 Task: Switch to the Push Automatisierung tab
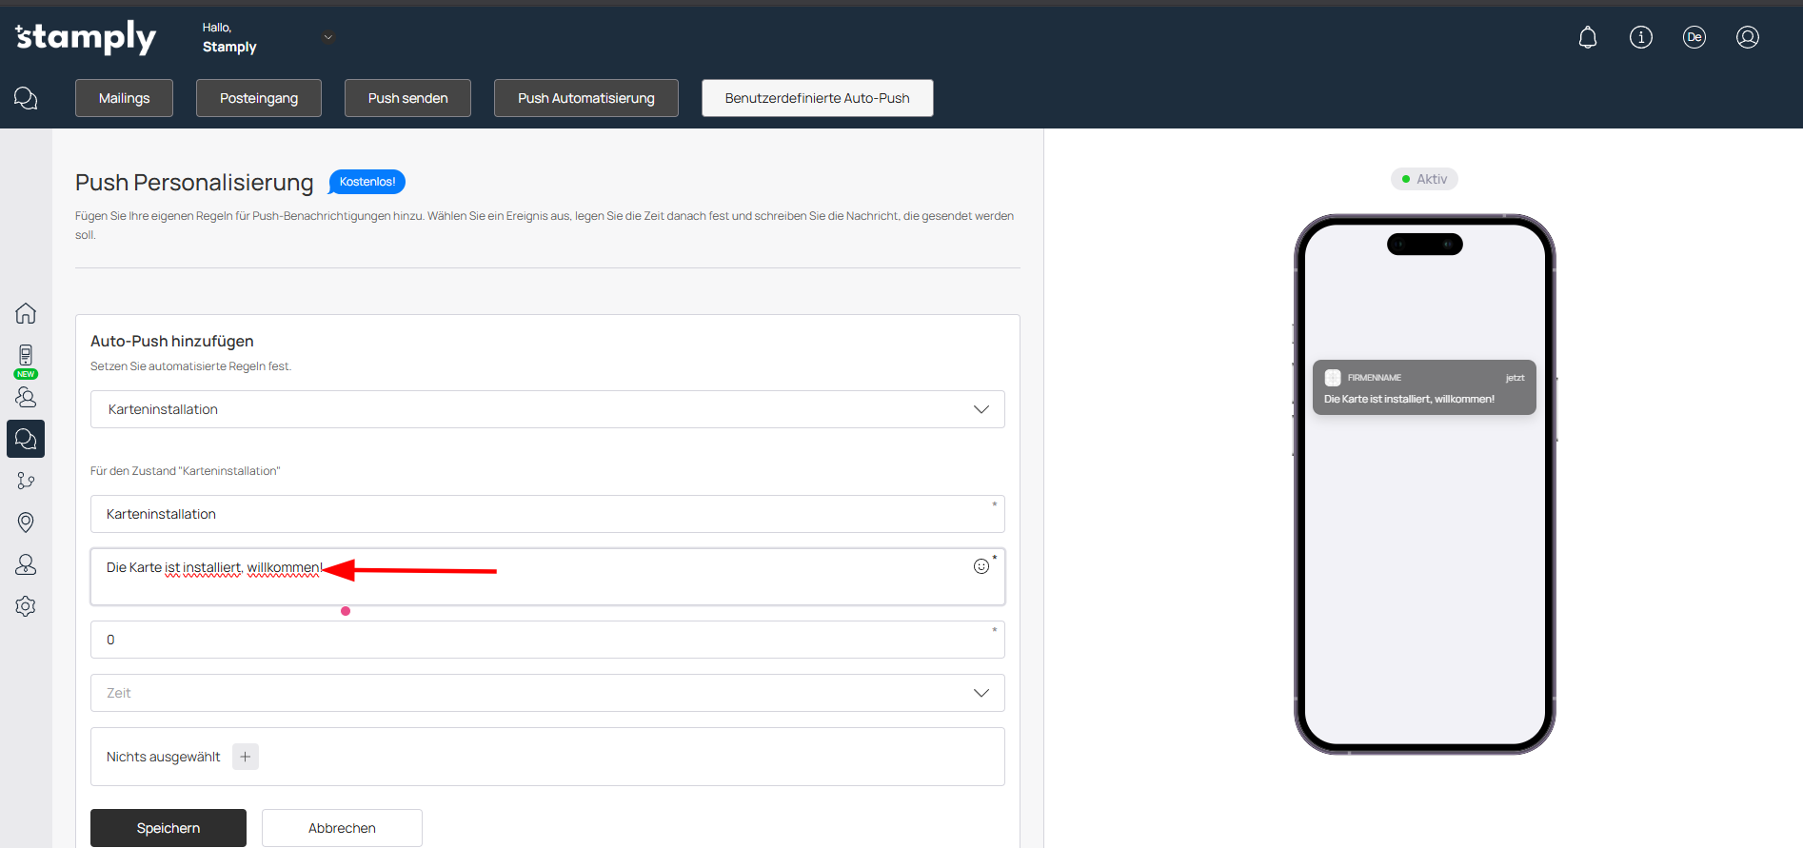[x=585, y=98]
